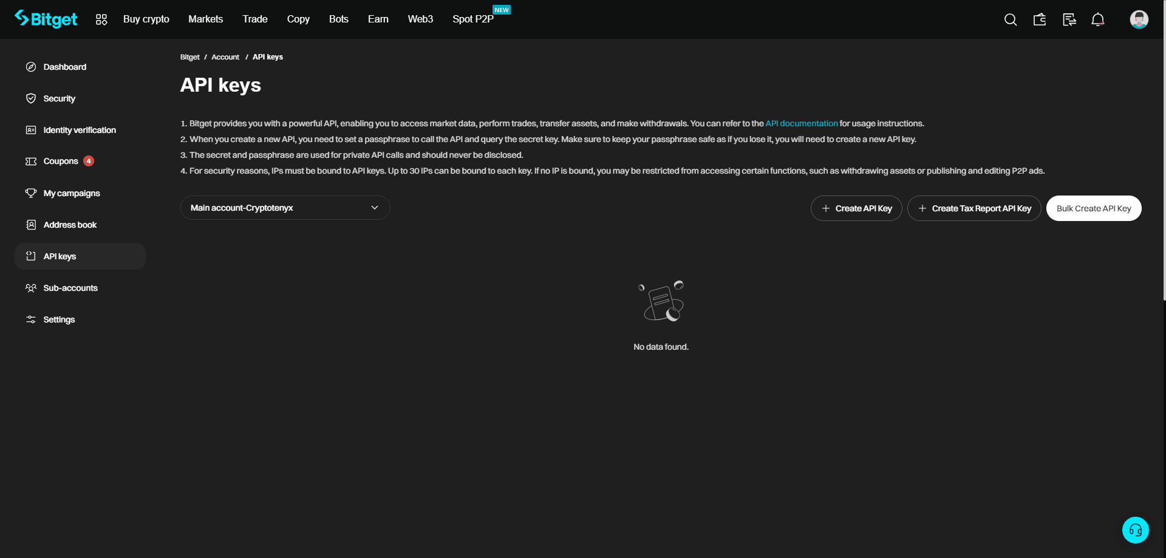Open the apps grid menu icon
The image size is (1166, 558).
point(101,19)
